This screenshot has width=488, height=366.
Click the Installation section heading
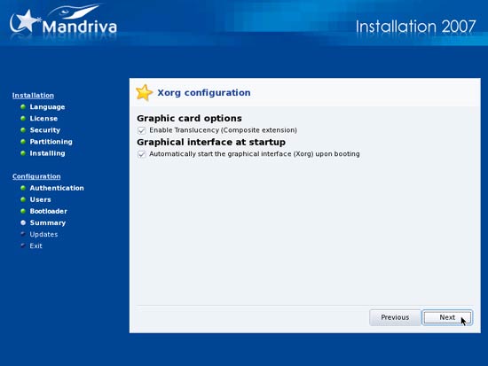pos(33,96)
